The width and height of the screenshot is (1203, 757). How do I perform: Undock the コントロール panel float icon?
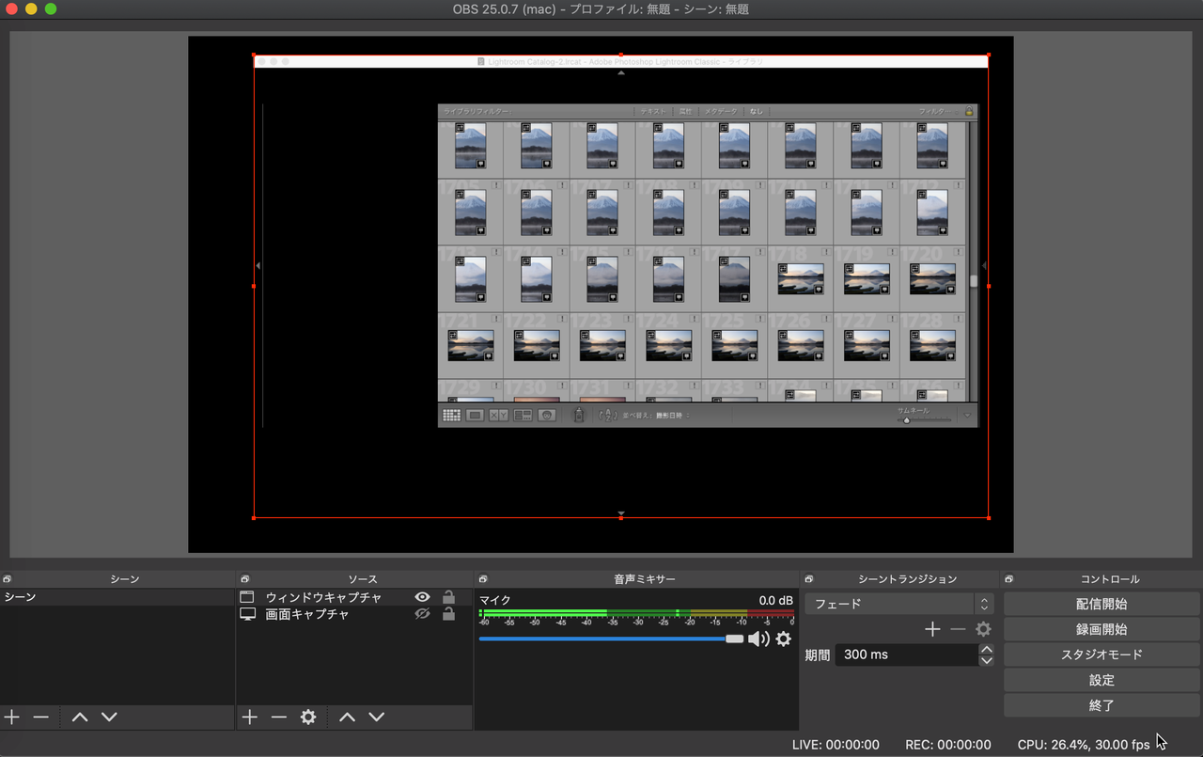coord(1008,579)
